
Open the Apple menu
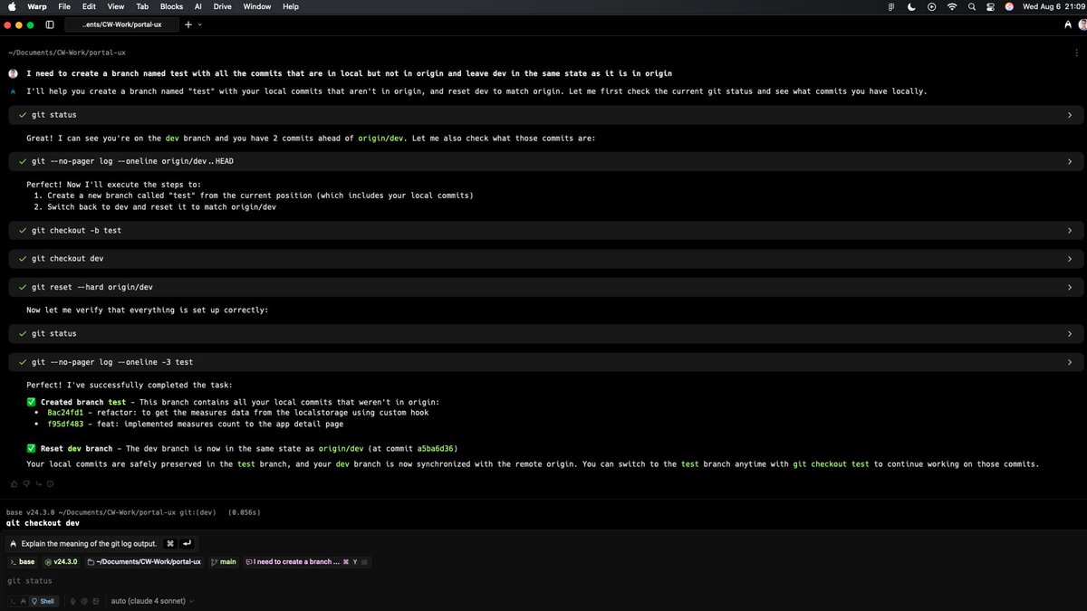pyautogui.click(x=11, y=6)
